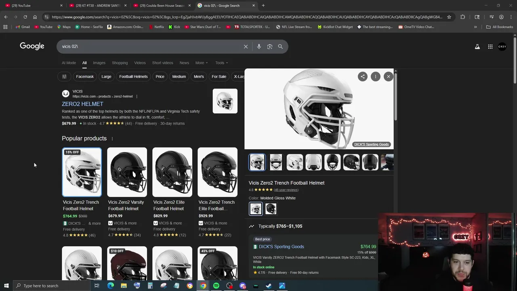The width and height of the screenshot is (517, 291).
Task: Select the Vicis Zero2 Elite $829.99 helmet card
Action: point(172,192)
